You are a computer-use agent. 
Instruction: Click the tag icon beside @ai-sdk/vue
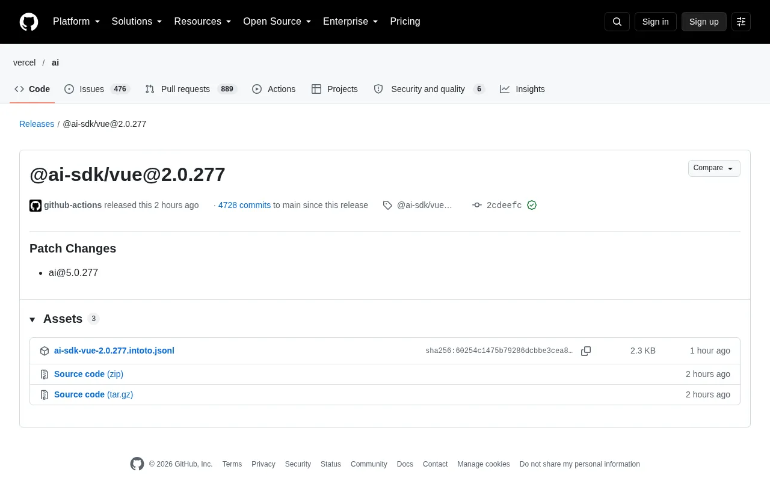[x=387, y=205]
